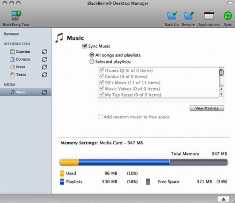Screen dimensions: 235x203
Task: Start Sync with the green icon
Action: tap(228, 15)
